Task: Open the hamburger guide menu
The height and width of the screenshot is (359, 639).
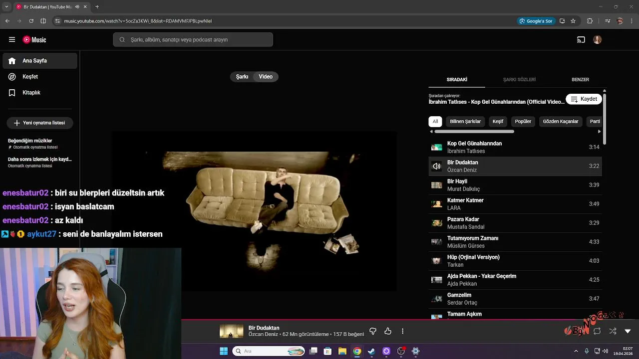Action: pyautogui.click(x=12, y=40)
